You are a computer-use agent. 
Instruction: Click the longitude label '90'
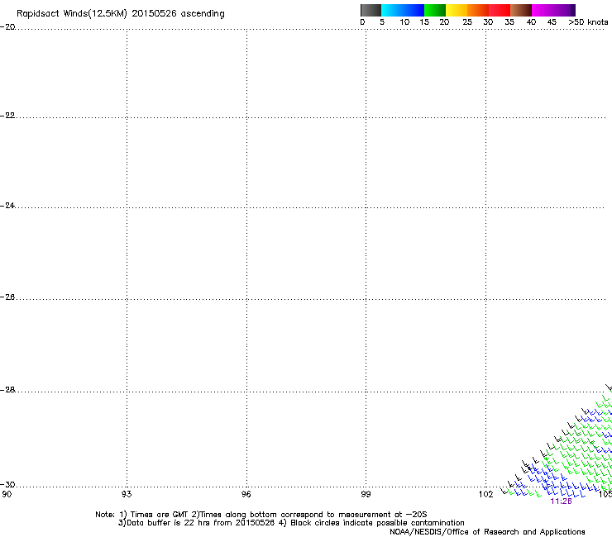point(7,494)
